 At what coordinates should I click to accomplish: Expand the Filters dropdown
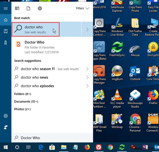click(x=82, y=8)
